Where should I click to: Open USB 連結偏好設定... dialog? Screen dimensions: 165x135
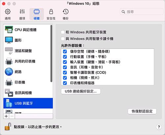(x=81, y=91)
